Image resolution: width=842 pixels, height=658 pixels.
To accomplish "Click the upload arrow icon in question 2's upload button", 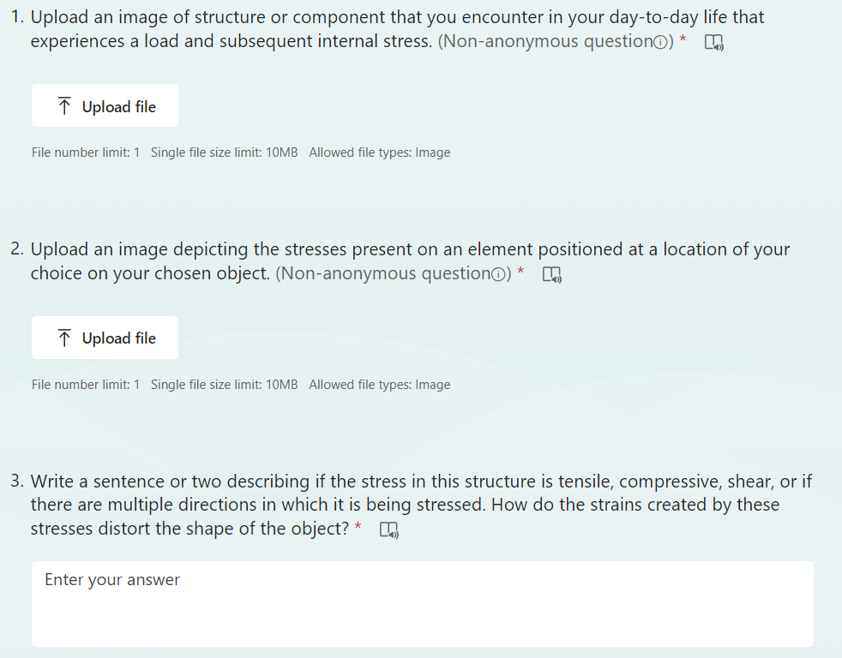I will point(63,337).
